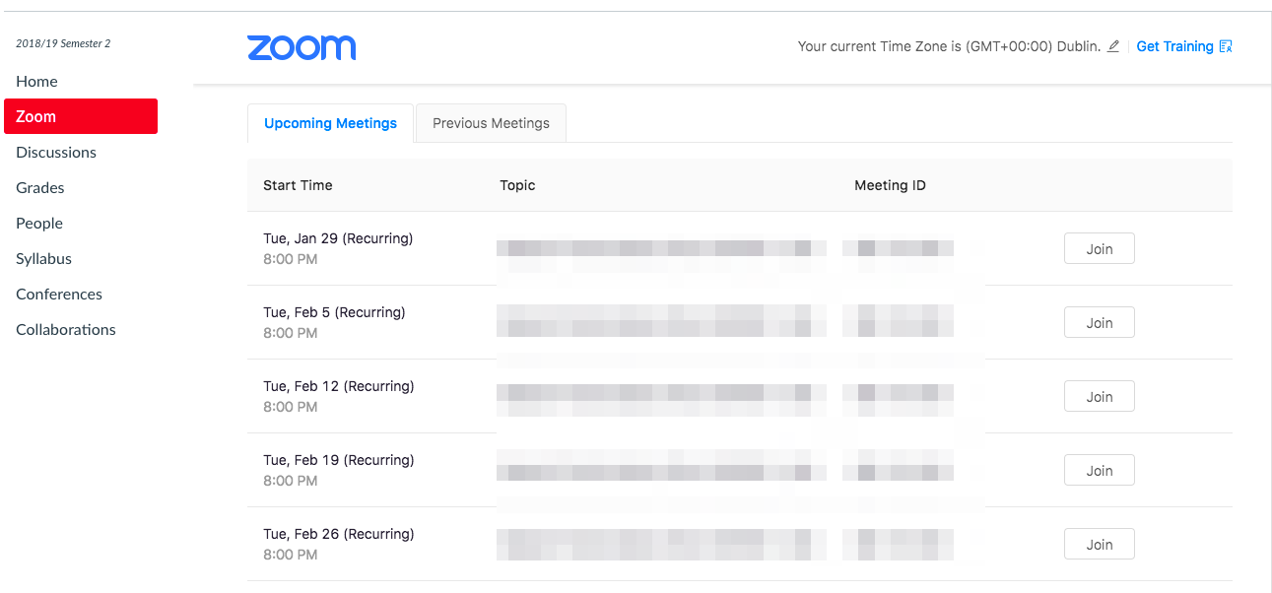
Task: Open Discussions from the sidebar
Action: [56, 152]
